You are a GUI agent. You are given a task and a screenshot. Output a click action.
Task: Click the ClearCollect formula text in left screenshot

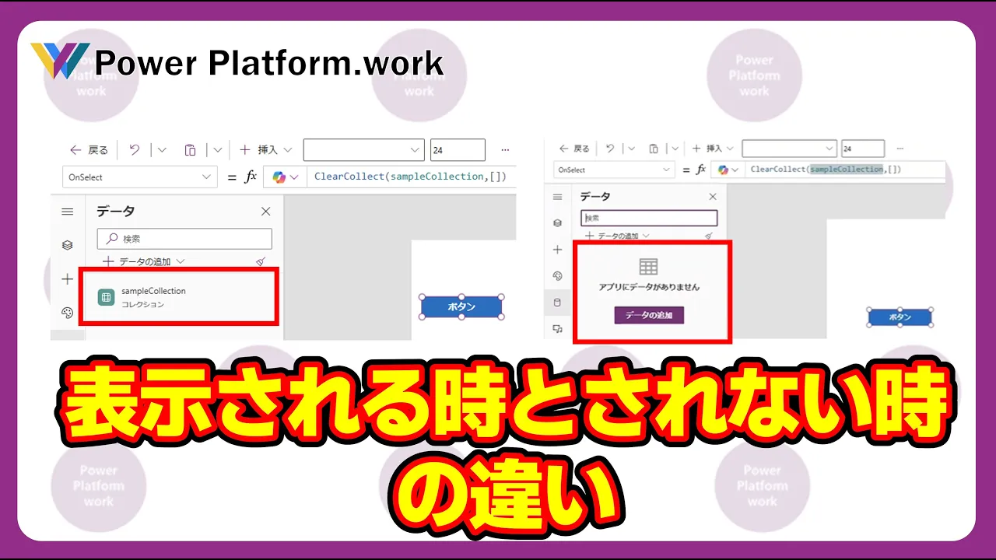coord(410,177)
